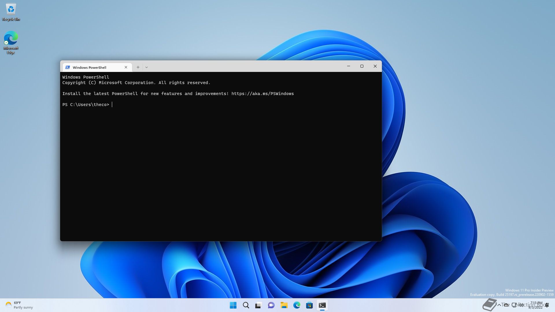Add a new terminal tab

[138, 67]
